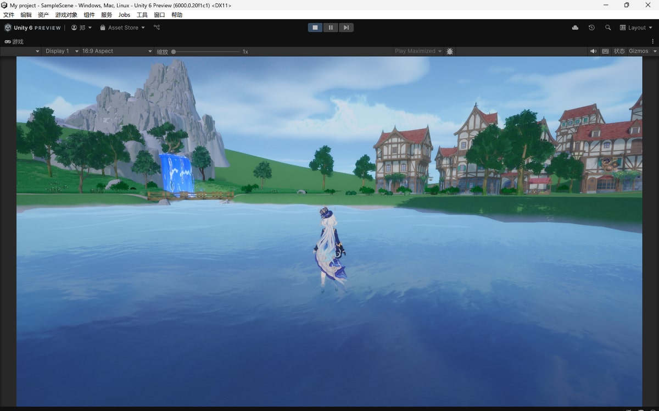Screen dimensions: 659x411
Task: Click the blue waterfall in game view
Action: point(176,174)
